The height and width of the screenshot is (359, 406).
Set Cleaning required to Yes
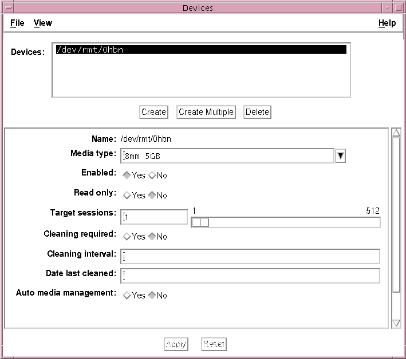(x=127, y=237)
